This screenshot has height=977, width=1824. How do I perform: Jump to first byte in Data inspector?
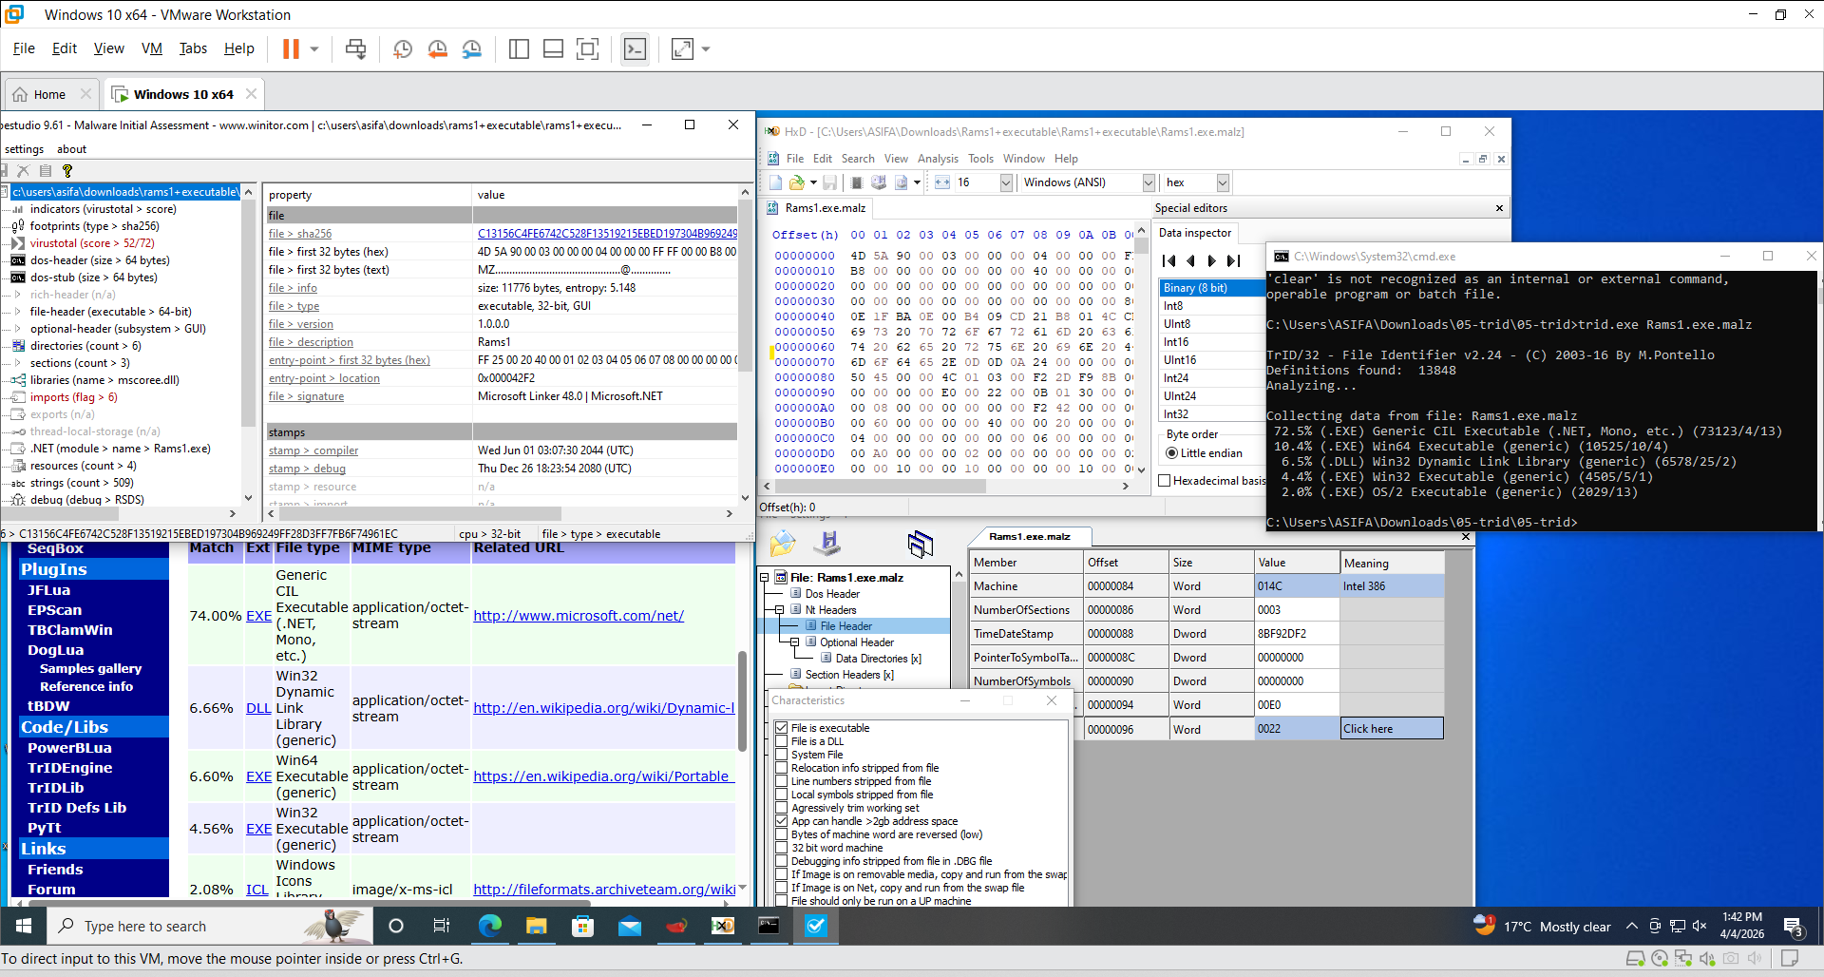[1169, 261]
